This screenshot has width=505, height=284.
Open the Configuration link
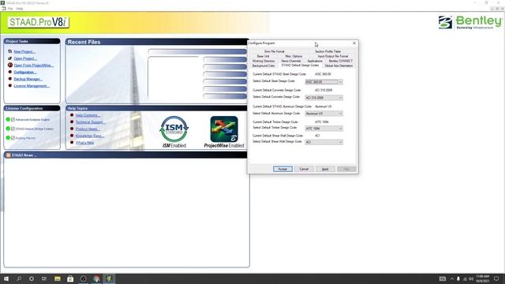point(24,72)
